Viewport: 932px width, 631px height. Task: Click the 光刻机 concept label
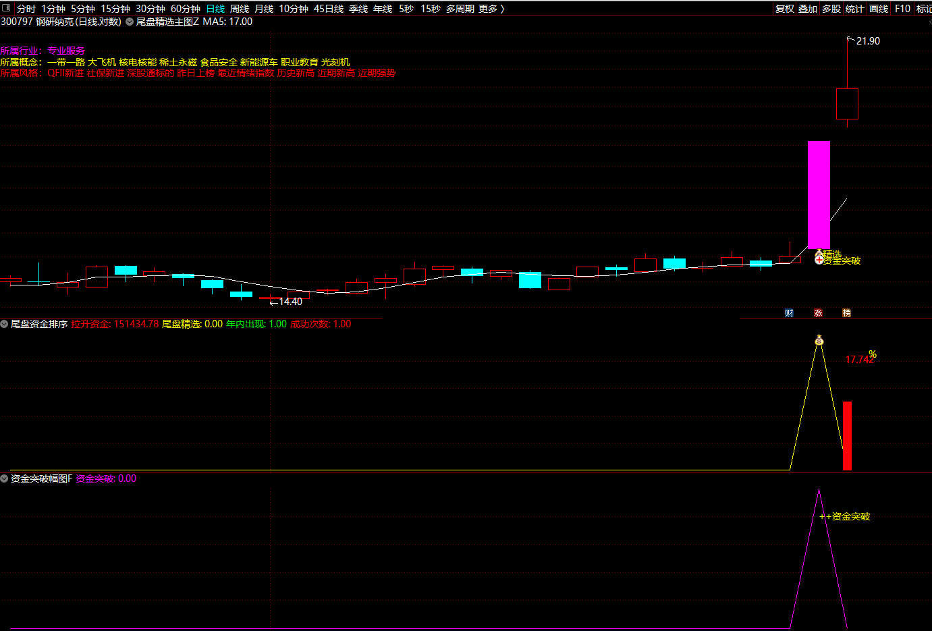pyautogui.click(x=335, y=62)
